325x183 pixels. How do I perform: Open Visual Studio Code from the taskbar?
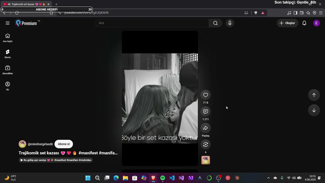pos(172,178)
